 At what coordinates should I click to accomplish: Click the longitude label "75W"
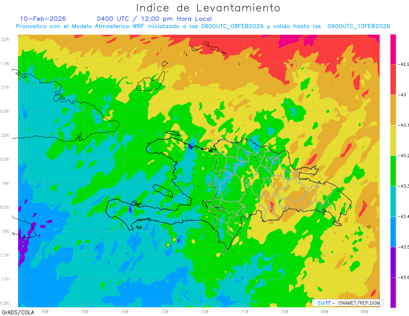click(x=85, y=312)
